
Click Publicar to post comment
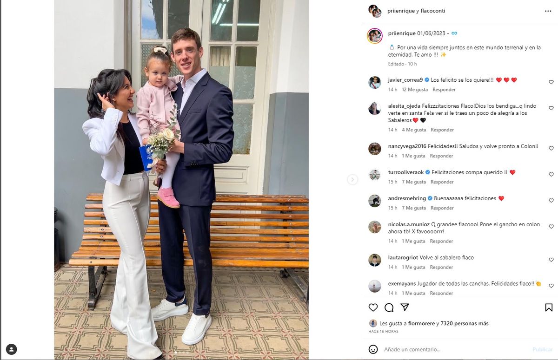tap(543, 349)
